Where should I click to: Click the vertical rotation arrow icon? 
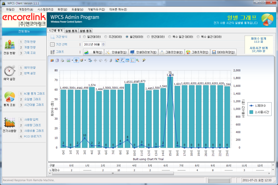pyautogui.click(x=106, y=61)
